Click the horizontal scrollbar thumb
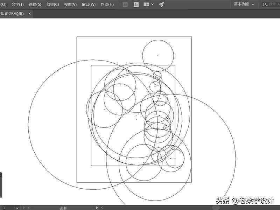The image size is (280, 210). tap(216, 208)
